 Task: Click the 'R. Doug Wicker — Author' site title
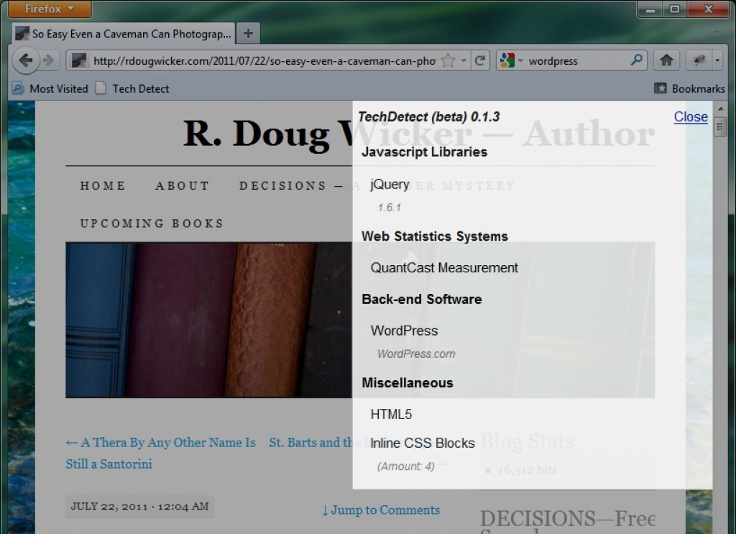[x=419, y=134]
